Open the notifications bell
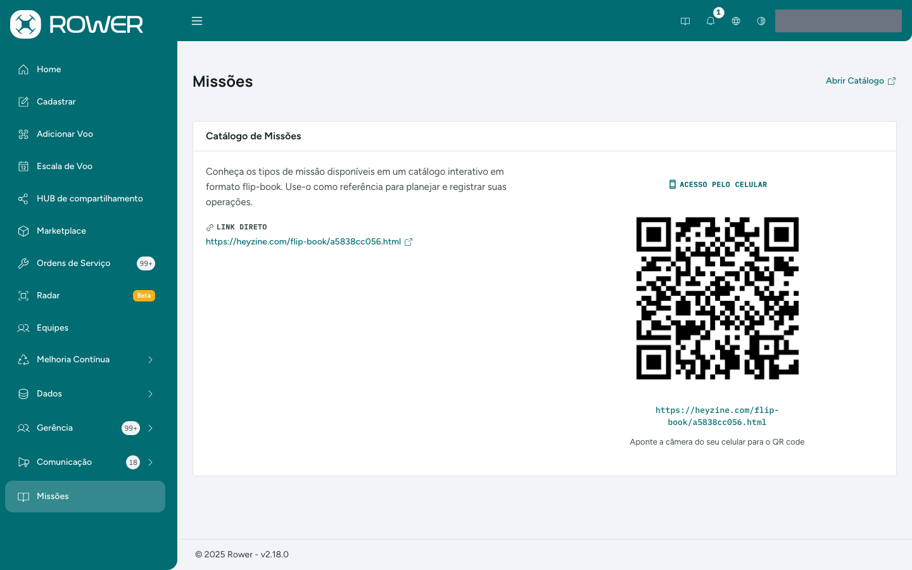 click(711, 21)
